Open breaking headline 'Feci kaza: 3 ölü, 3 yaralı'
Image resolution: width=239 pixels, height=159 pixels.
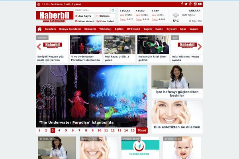pyautogui.click(x=66, y=4)
